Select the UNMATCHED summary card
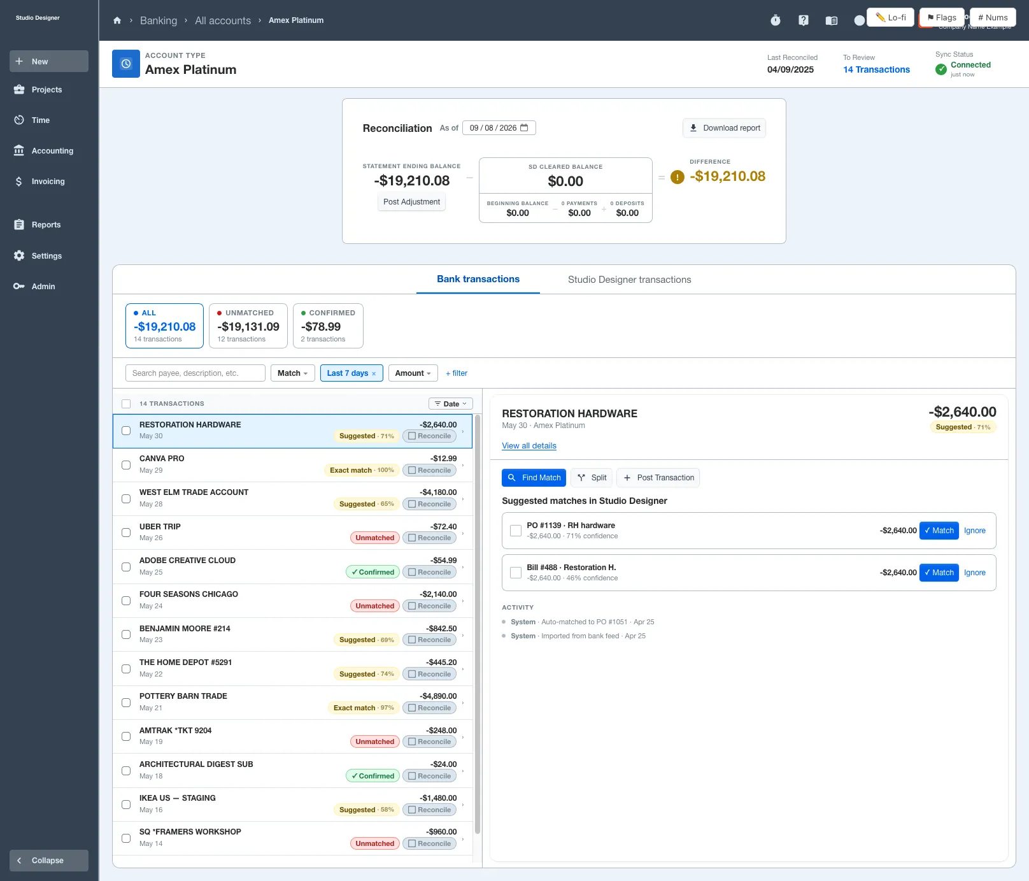The image size is (1029, 881). tap(248, 326)
